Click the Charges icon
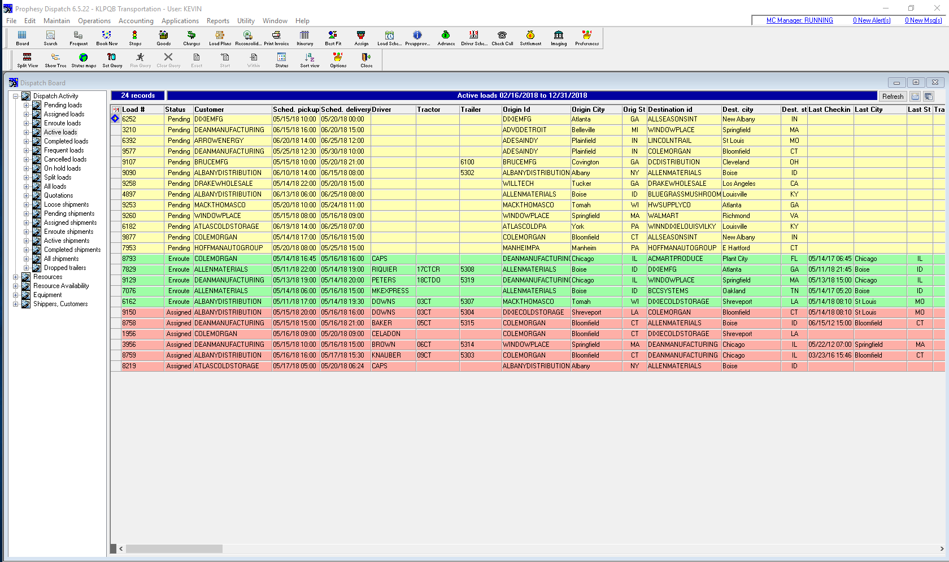Screen dimensions: 949x562 click(x=191, y=38)
